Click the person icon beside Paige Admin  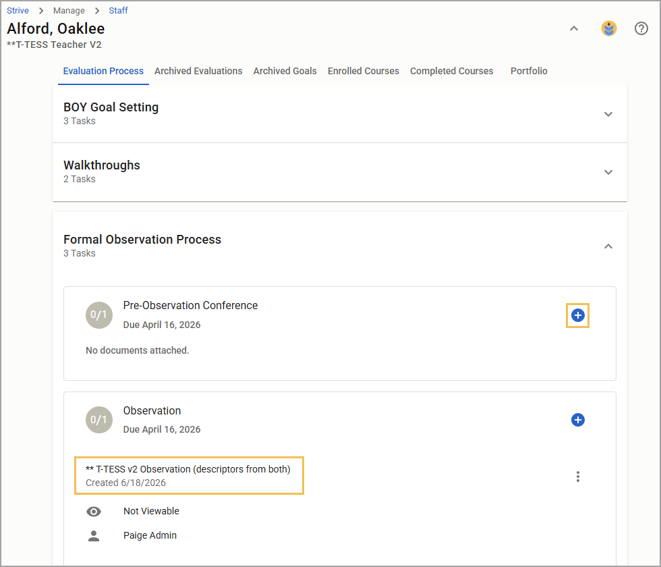[94, 536]
